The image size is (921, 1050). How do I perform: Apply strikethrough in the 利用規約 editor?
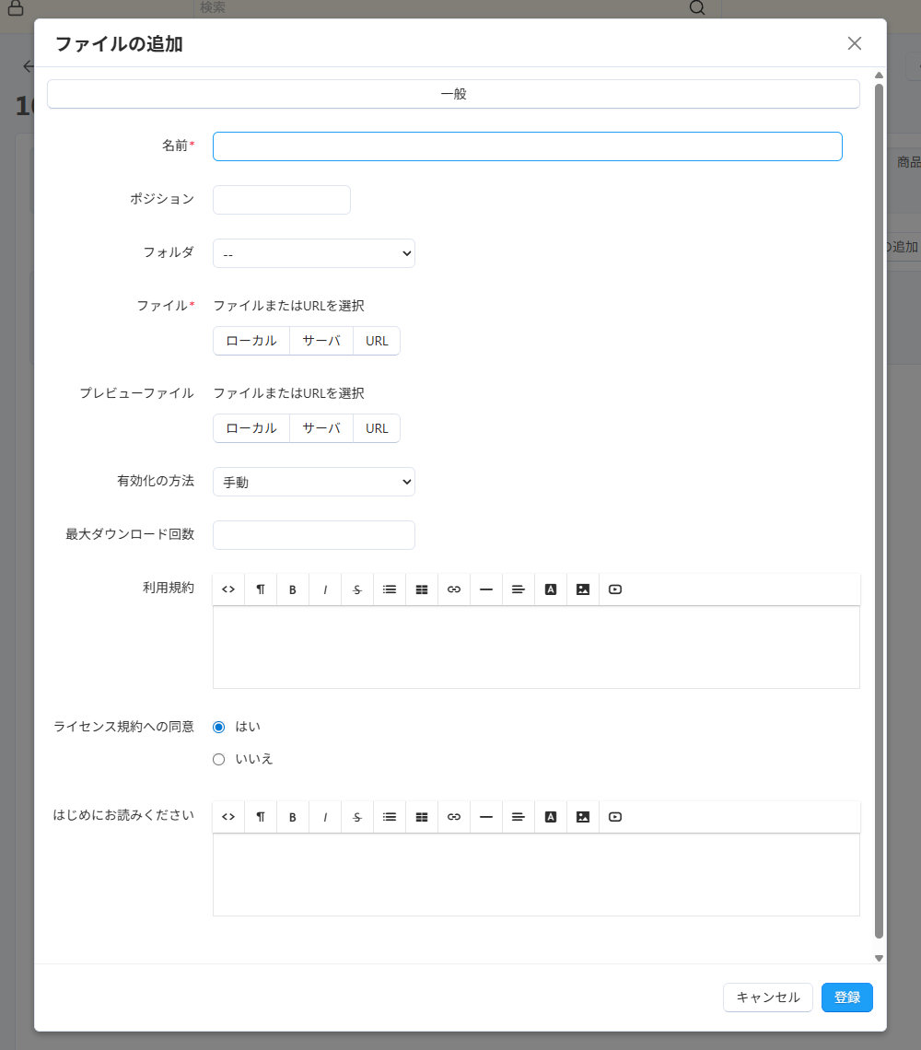tap(356, 589)
